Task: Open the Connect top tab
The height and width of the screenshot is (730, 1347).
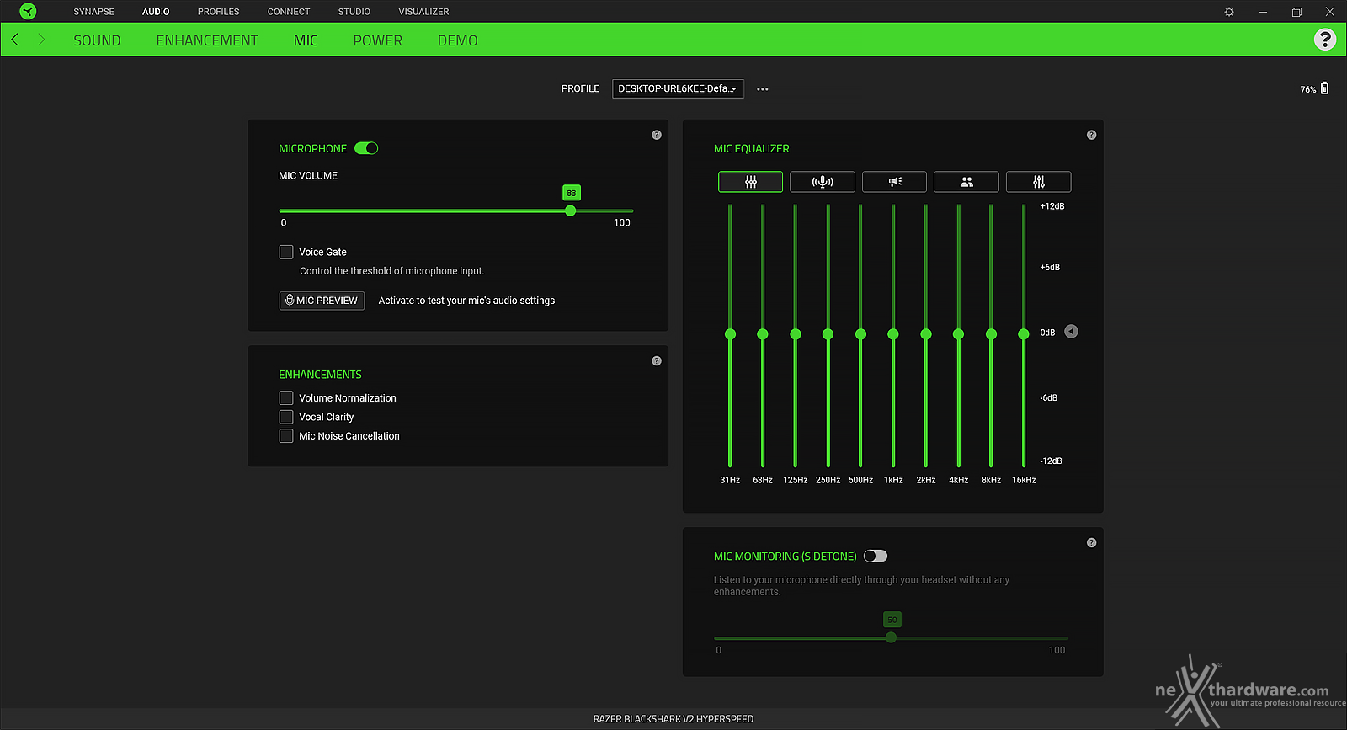Action: coord(289,12)
